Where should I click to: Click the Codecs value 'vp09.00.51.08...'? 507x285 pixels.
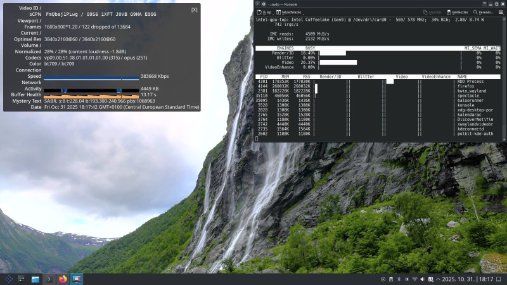96,58
